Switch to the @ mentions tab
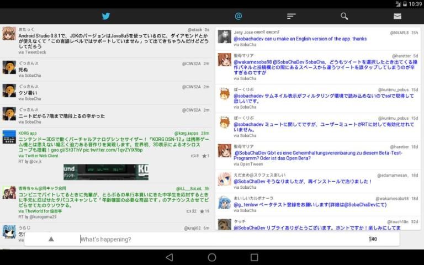This screenshot has width=424, height=265. tap(239, 16)
